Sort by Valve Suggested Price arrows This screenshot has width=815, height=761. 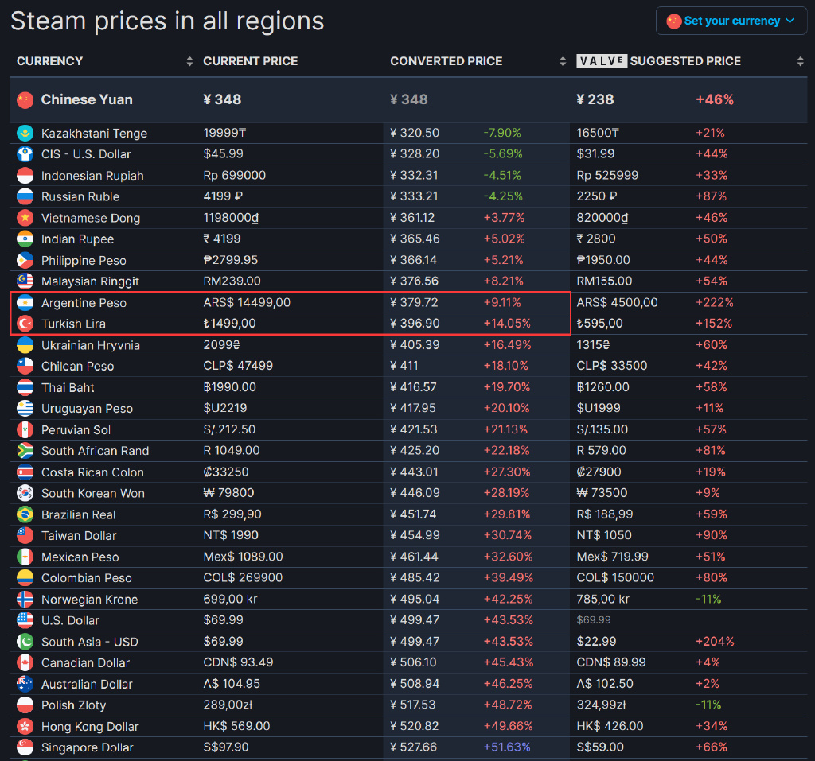pyautogui.click(x=800, y=61)
